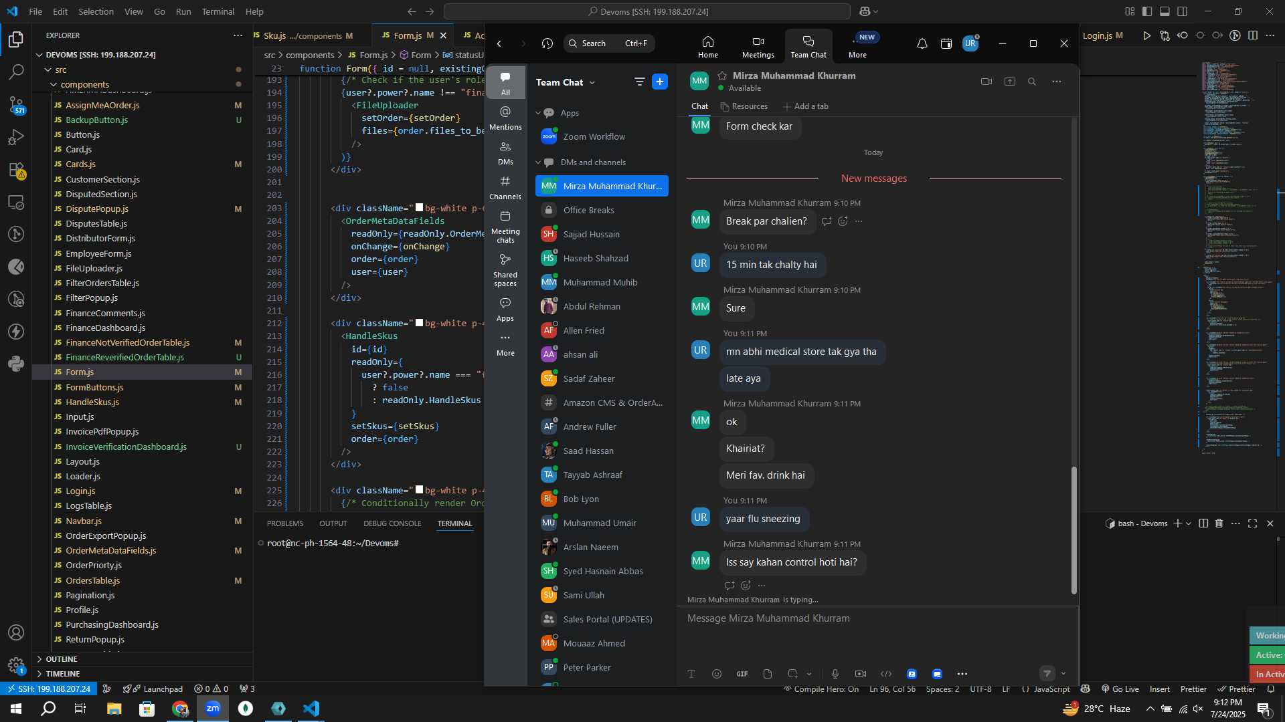Screen dimensions: 1285x722
Task: Open File menu in VS Code
Action: pyautogui.click(x=35, y=11)
